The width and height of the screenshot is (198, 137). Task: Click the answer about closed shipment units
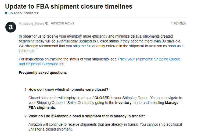point(105,127)
